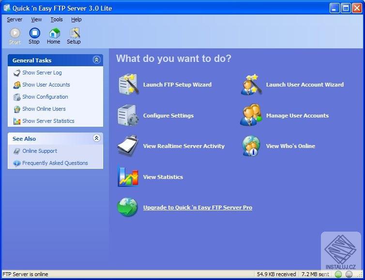Click the '54.9 KB received' status entry

pyautogui.click(x=276, y=274)
